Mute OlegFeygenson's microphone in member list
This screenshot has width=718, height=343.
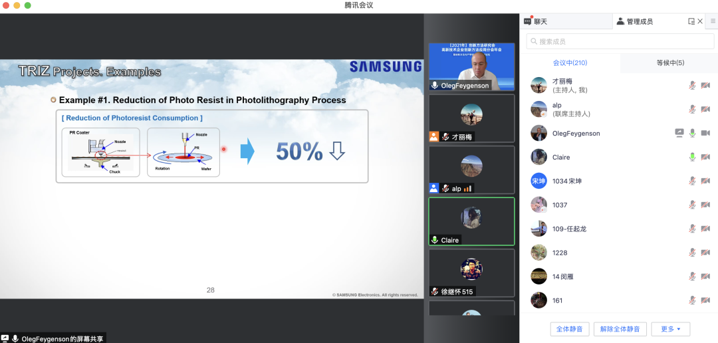692,133
